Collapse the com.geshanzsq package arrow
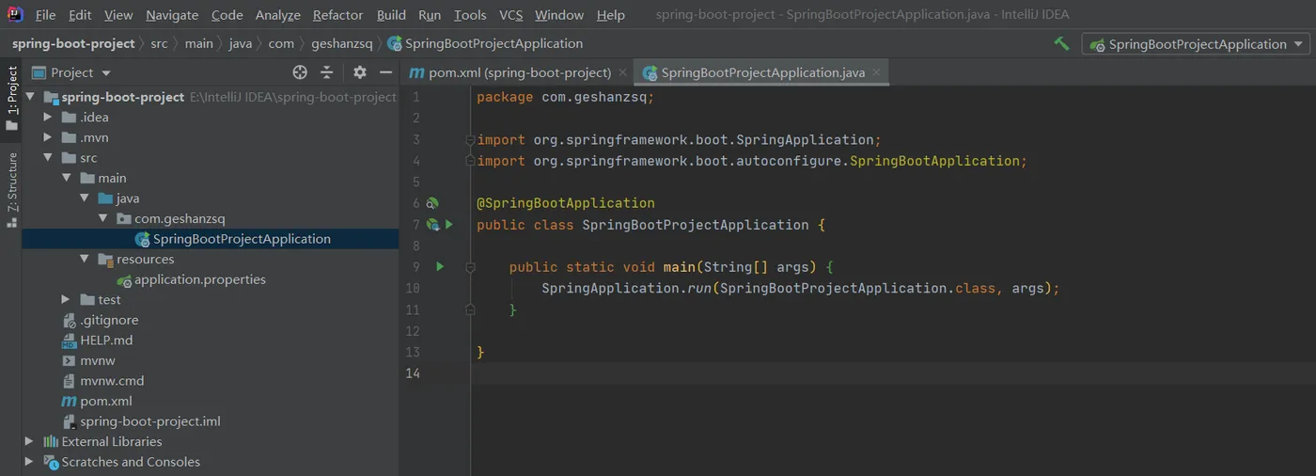1316x476 pixels. point(103,218)
